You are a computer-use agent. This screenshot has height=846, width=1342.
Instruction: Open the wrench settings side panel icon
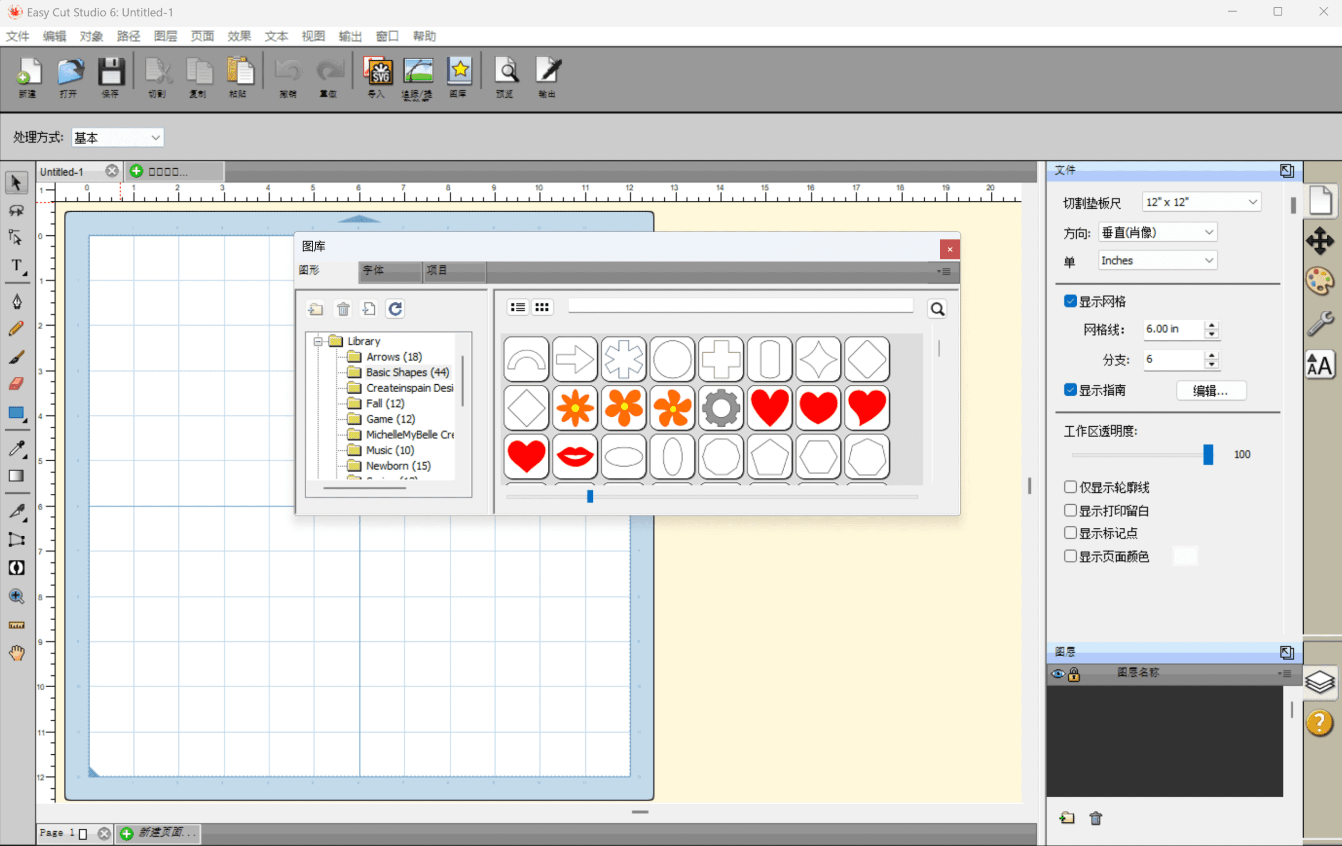coord(1319,323)
